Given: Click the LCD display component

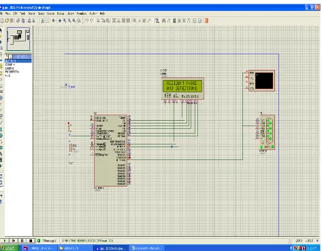Looking at the screenshot, I should pyautogui.click(x=182, y=88).
